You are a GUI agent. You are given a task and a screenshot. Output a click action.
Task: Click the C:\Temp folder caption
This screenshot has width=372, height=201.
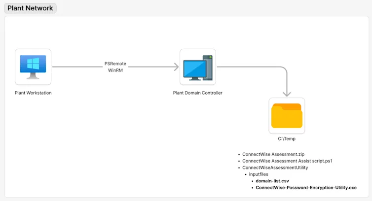point(287,138)
